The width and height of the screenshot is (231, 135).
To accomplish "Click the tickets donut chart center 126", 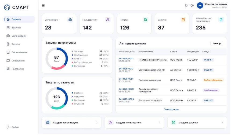I will (x=57, y=97).
